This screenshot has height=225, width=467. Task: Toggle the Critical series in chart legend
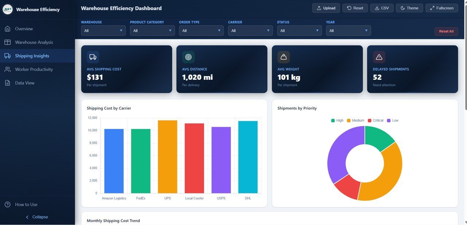[x=375, y=121]
